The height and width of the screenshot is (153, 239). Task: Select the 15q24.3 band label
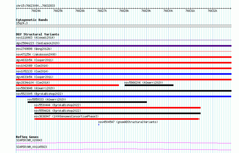coord(22,23)
